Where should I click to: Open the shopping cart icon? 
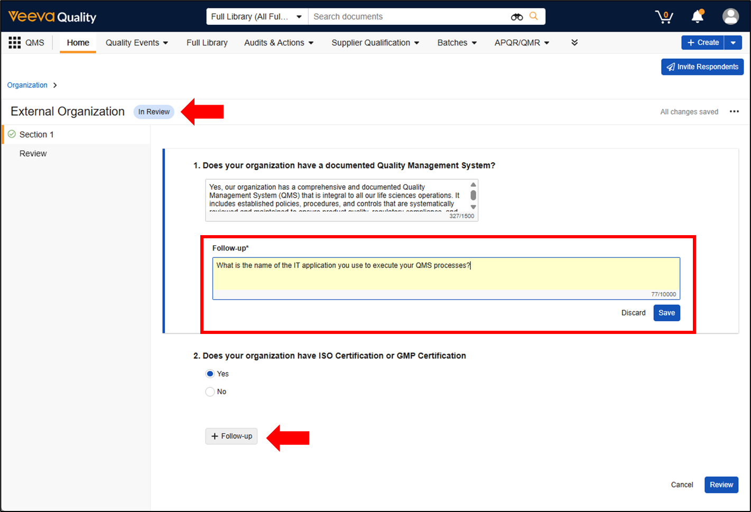(x=664, y=17)
